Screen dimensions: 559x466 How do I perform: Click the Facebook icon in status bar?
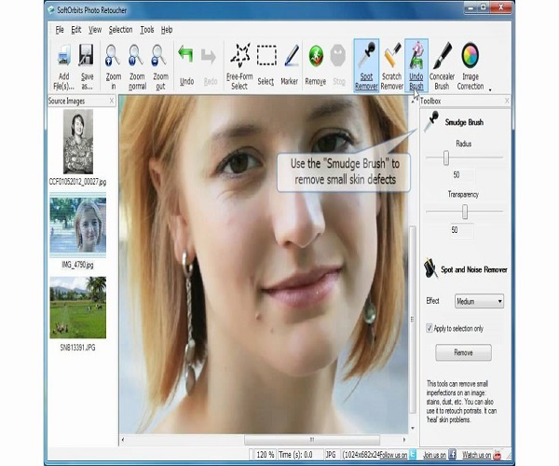[452, 455]
